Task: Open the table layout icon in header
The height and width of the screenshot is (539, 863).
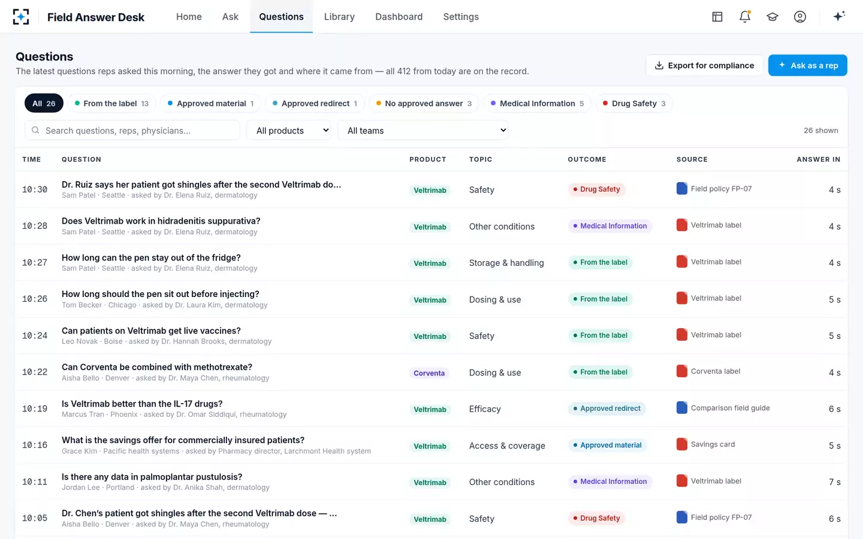Action: pos(717,17)
